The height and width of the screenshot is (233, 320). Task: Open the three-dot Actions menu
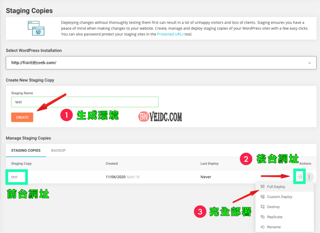point(309,177)
